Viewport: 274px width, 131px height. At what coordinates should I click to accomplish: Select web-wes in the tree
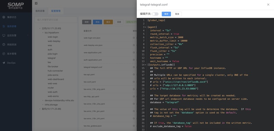pyautogui.click(x=52, y=84)
